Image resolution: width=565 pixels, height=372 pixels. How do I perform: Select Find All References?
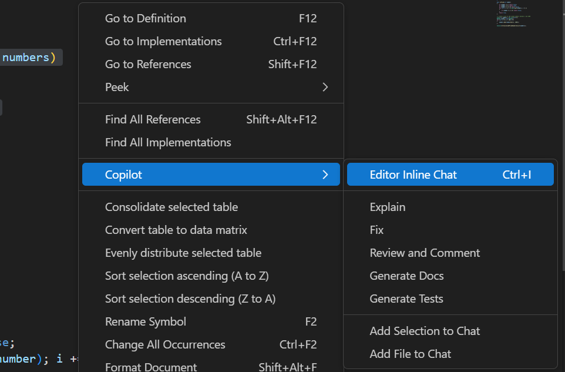coord(153,119)
